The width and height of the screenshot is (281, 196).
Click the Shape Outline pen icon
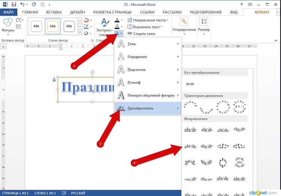(x=87, y=27)
